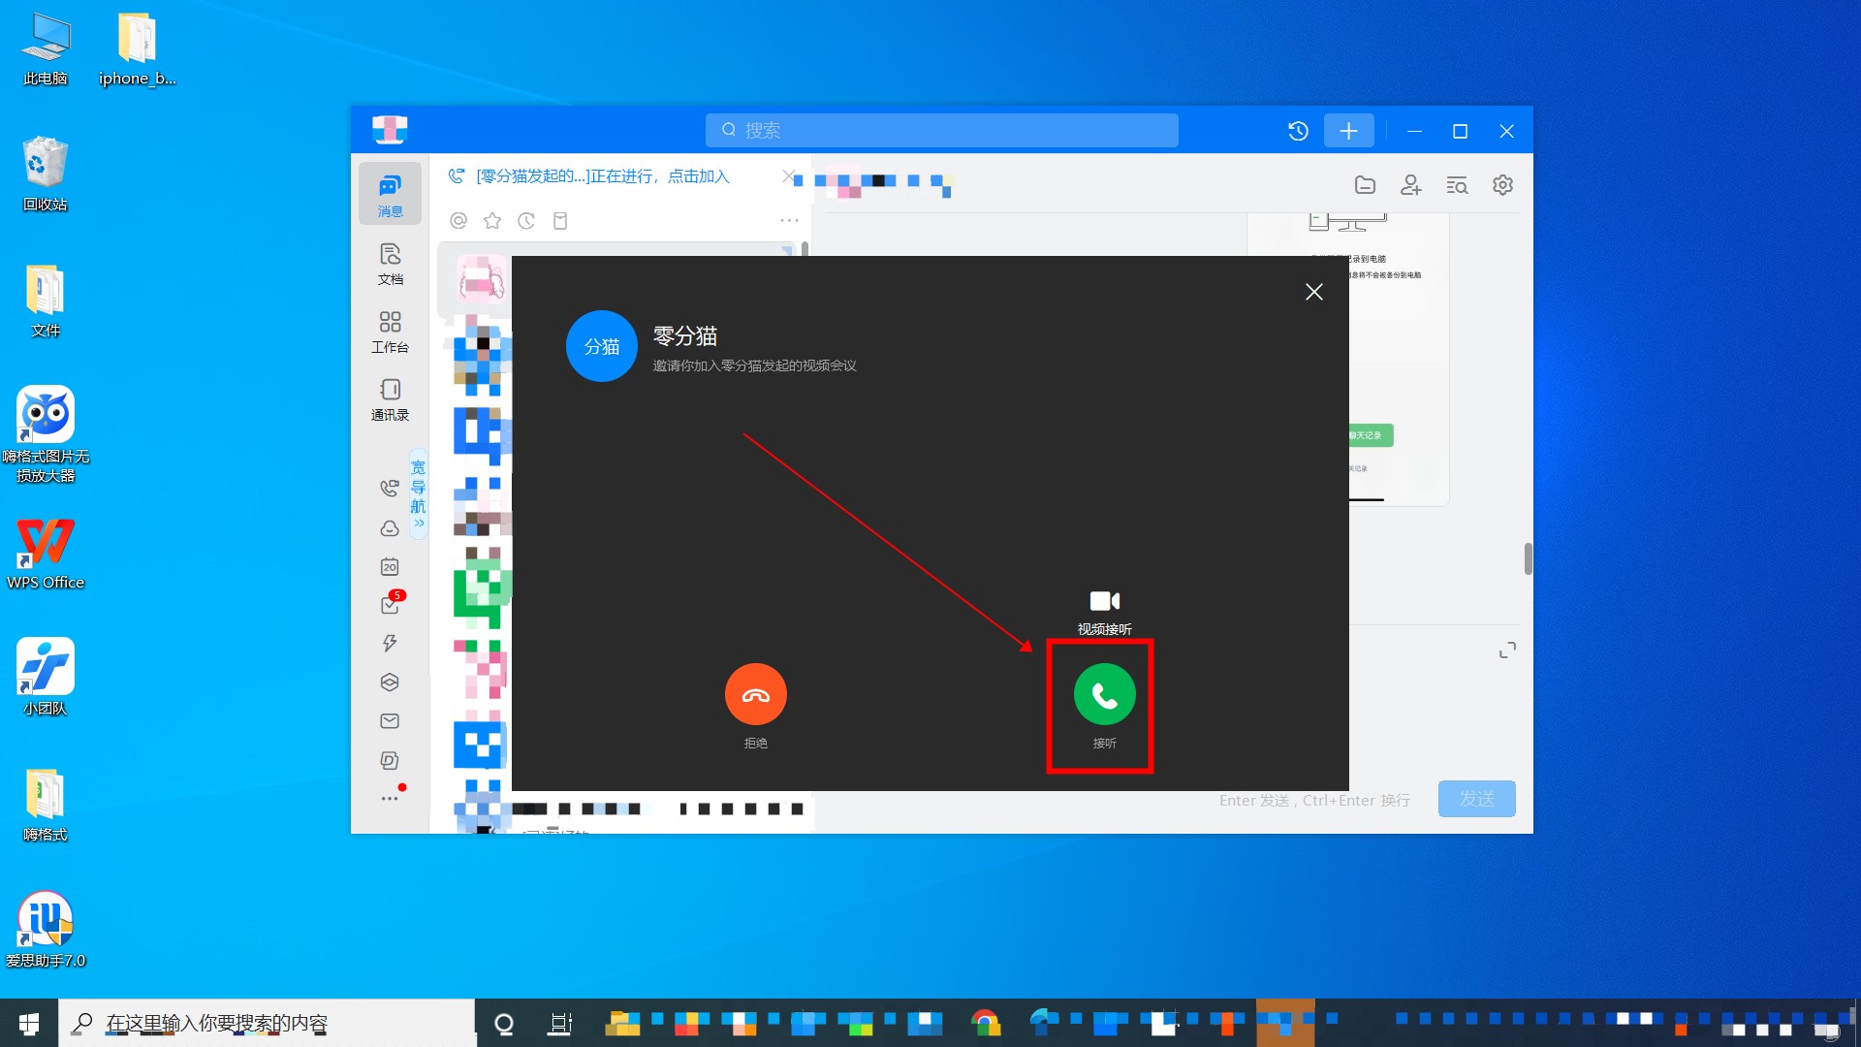Close the incoming call dialog
This screenshot has width=1861, height=1047.
pyautogui.click(x=1313, y=292)
